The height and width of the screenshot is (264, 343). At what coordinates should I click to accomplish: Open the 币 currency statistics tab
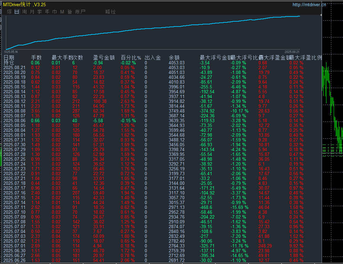point(54,12)
